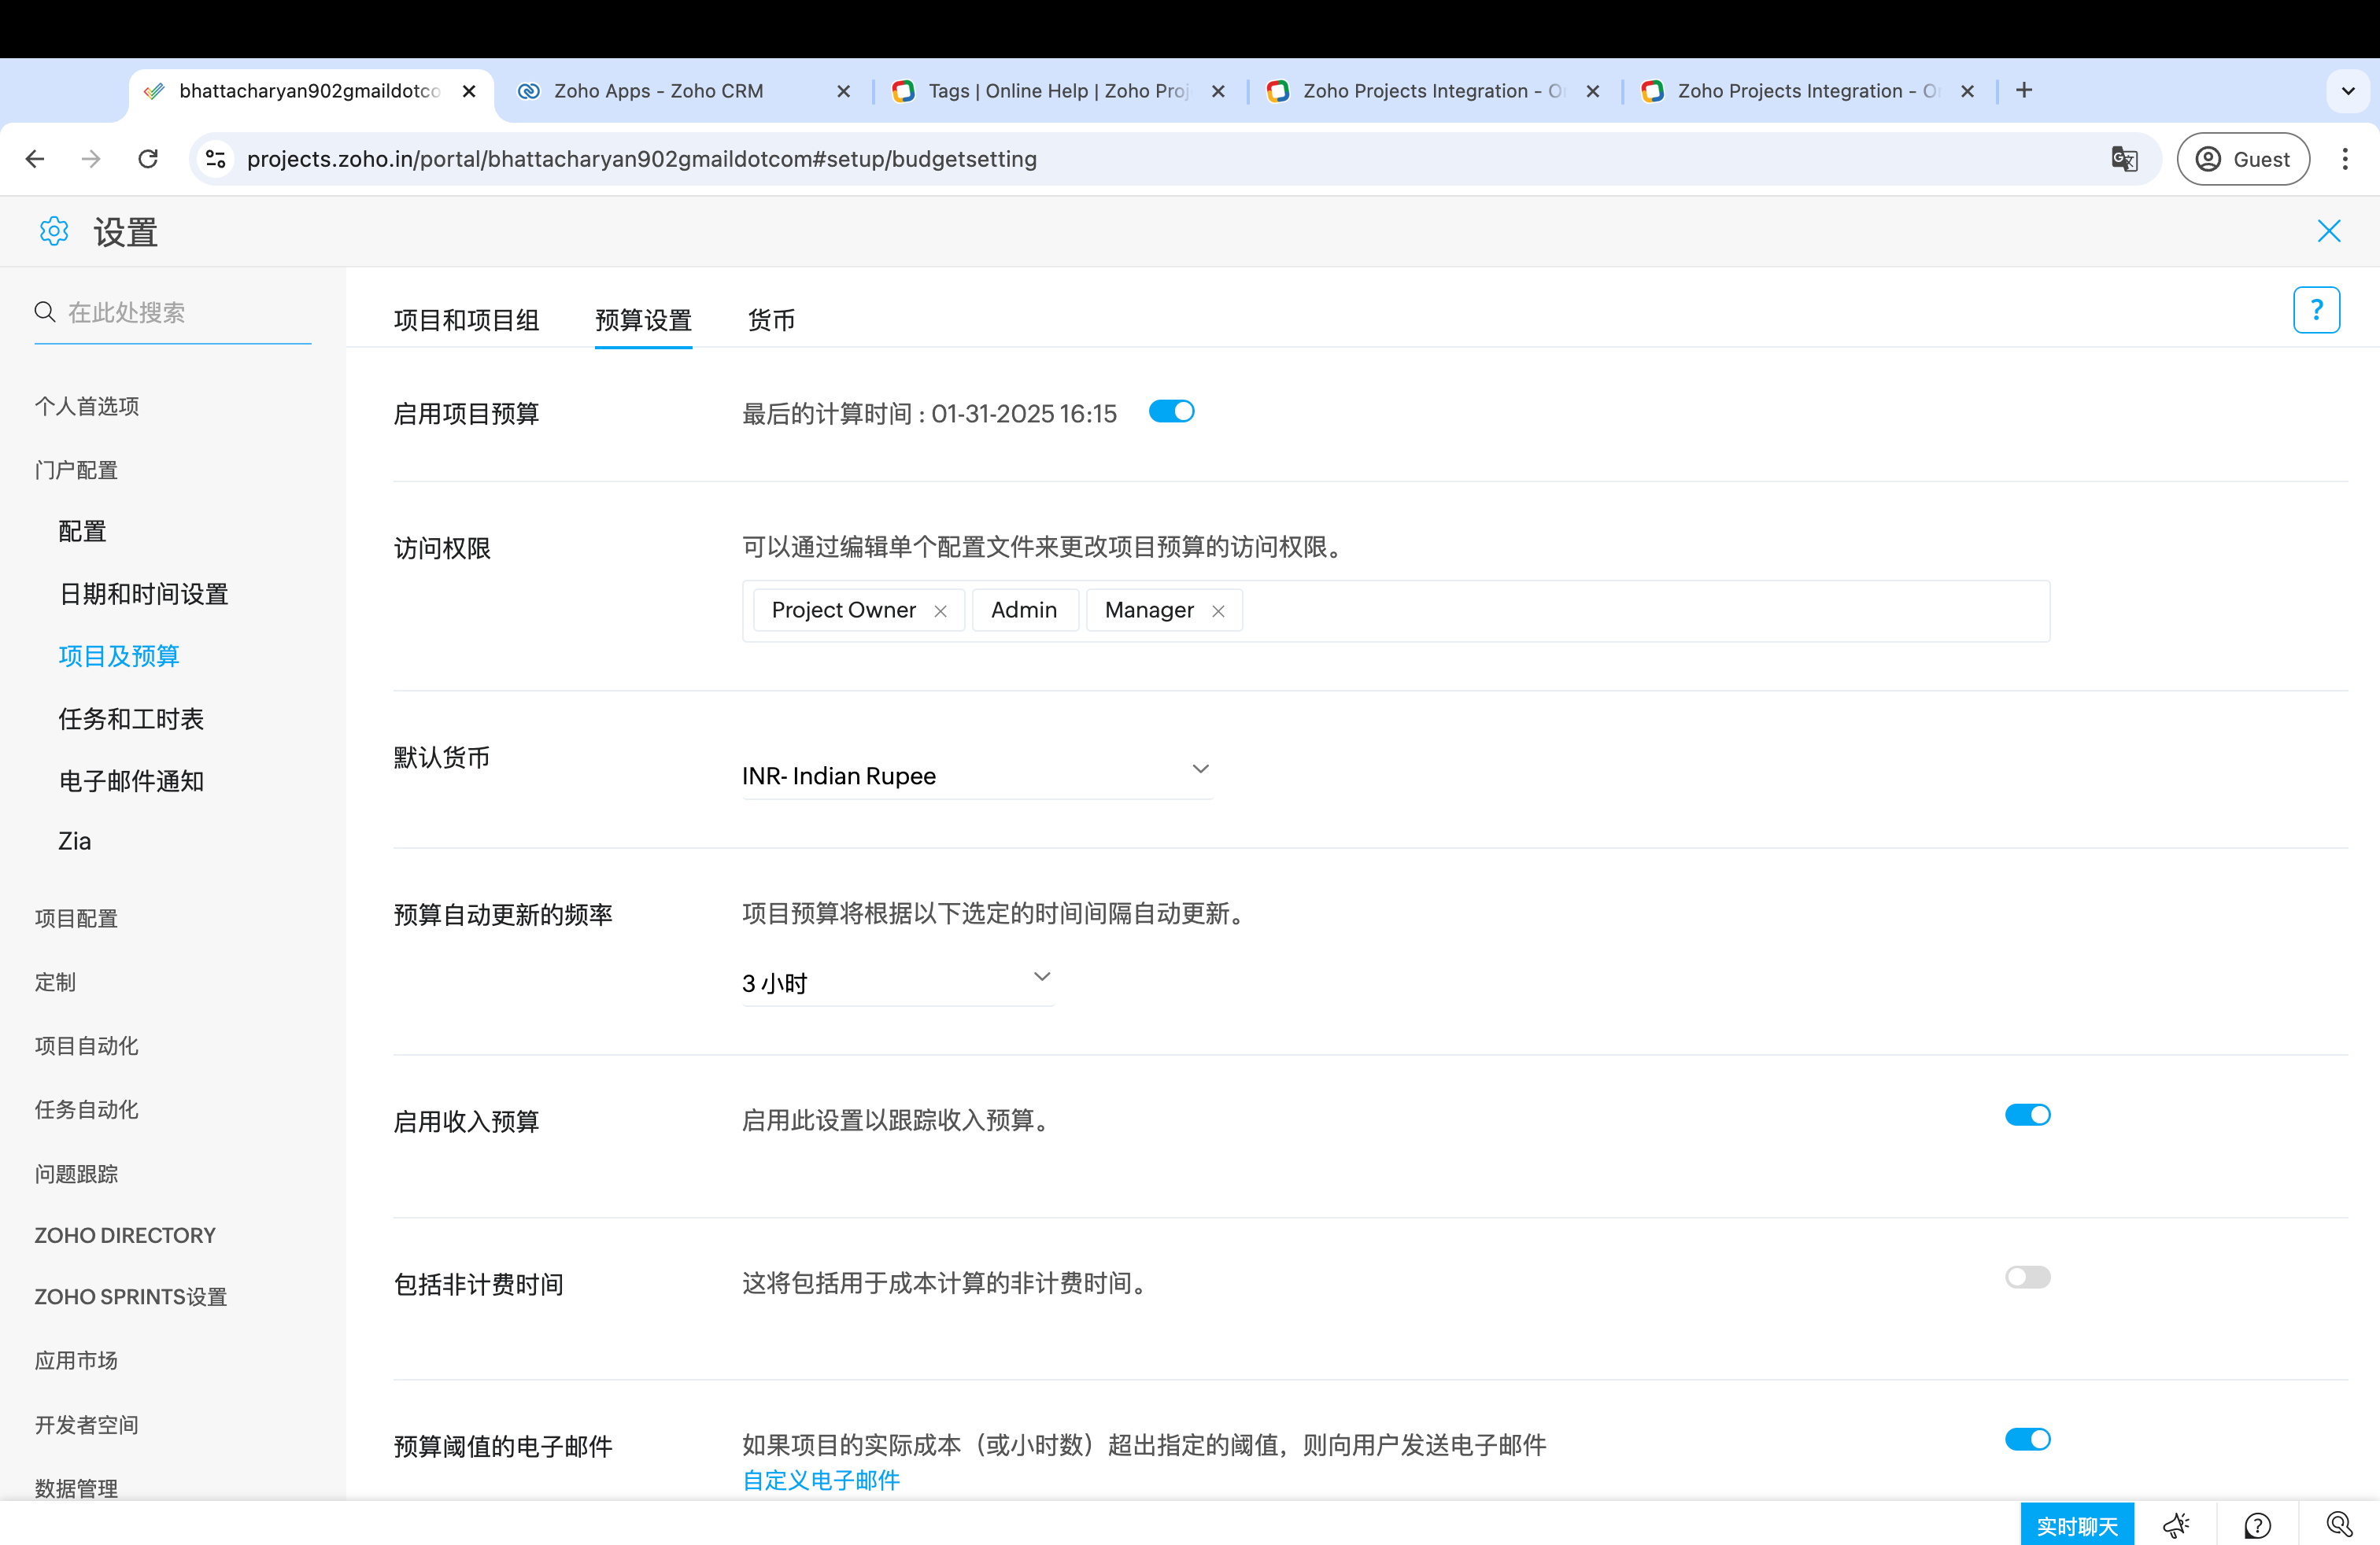The height and width of the screenshot is (1545, 2380).
Task: Expand the 3 小时 frequency dropdown
Action: (897, 983)
